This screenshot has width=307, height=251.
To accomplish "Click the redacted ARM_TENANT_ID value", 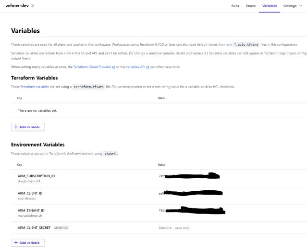I will click(x=192, y=211).
